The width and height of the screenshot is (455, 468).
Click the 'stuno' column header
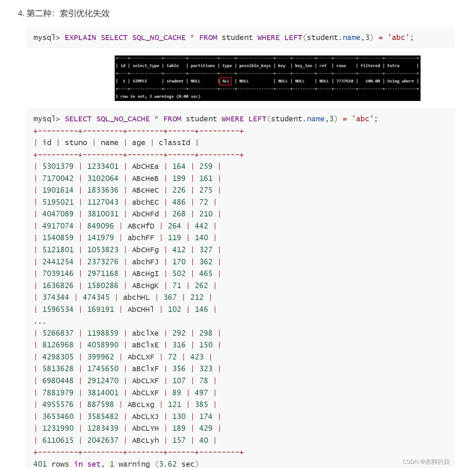[76, 143]
